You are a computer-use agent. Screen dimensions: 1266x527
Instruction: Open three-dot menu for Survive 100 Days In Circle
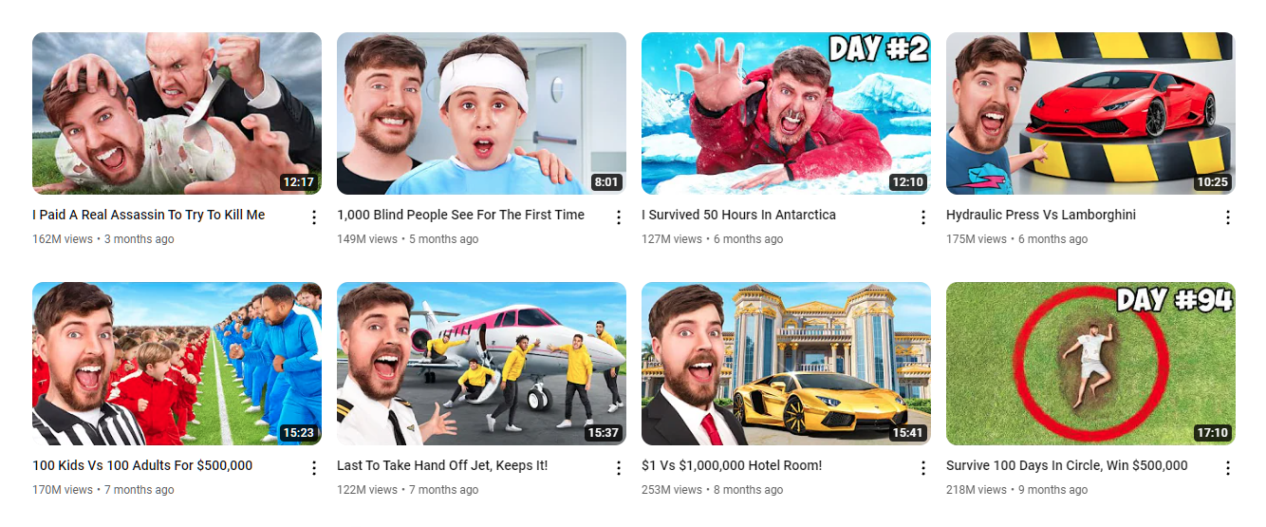coord(1228,468)
